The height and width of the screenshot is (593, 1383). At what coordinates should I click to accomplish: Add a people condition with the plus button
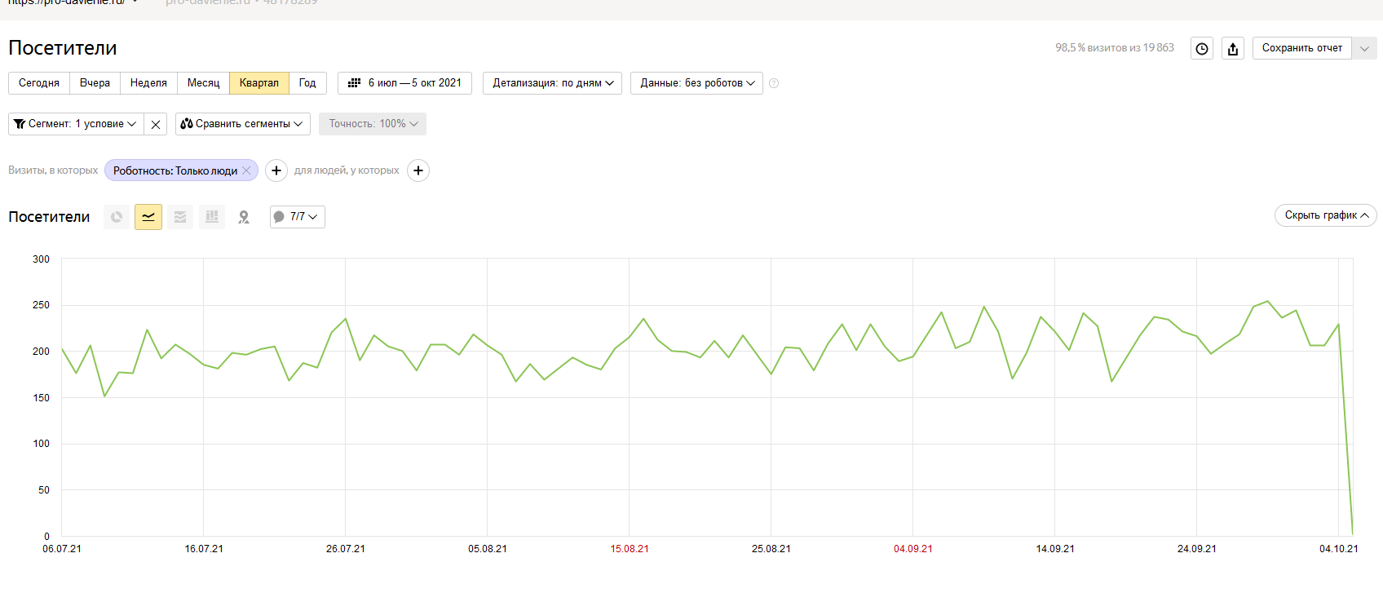point(418,170)
